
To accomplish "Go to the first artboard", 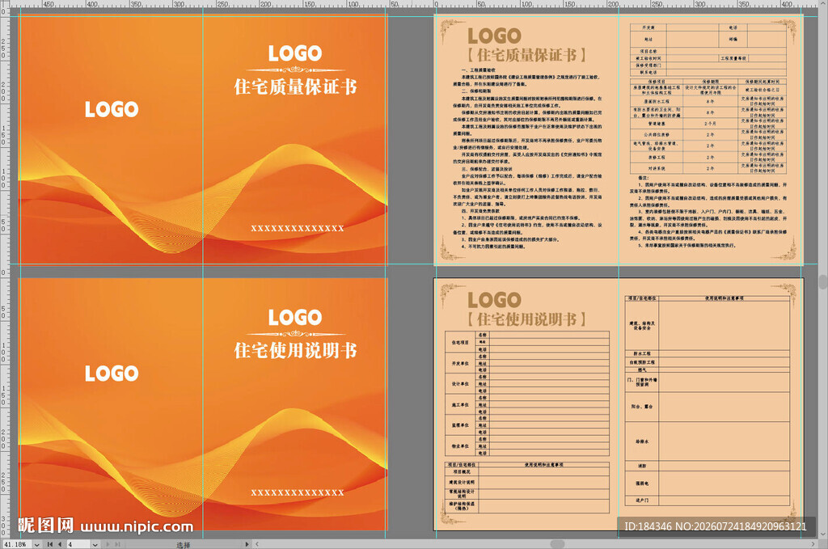I will (x=49, y=544).
